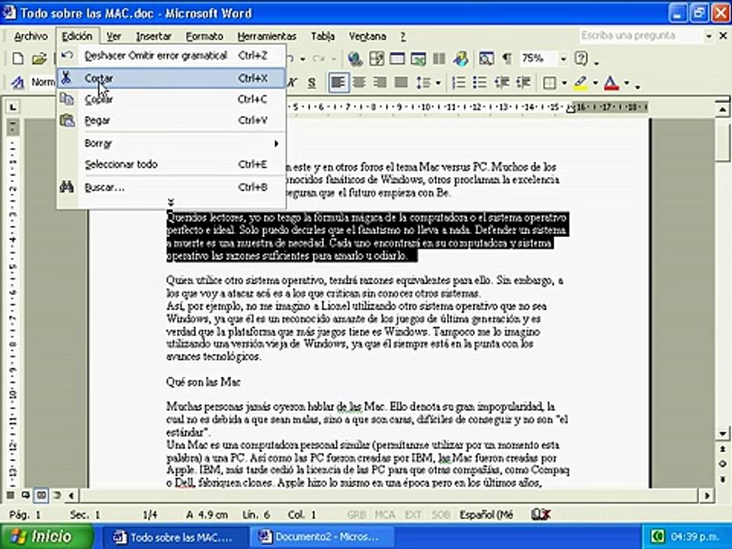Open the Archivo menu
This screenshot has height=549, width=732.
coord(30,37)
